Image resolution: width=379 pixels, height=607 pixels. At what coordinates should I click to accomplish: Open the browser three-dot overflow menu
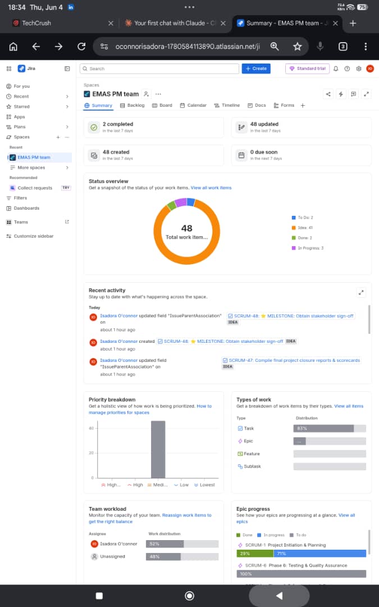coord(366,47)
